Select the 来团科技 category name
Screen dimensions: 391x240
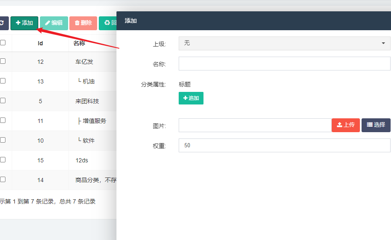click(x=87, y=101)
